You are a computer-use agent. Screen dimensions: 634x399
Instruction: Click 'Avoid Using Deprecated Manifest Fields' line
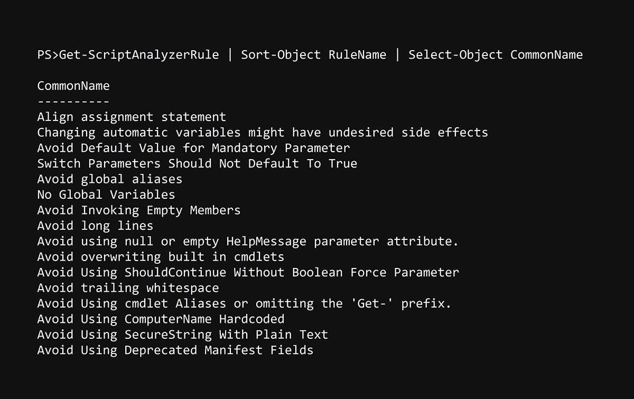pos(175,350)
